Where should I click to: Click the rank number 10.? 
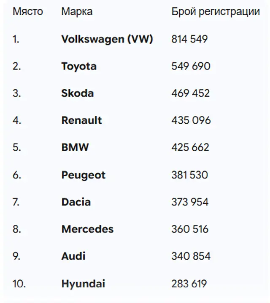pyautogui.click(x=19, y=284)
